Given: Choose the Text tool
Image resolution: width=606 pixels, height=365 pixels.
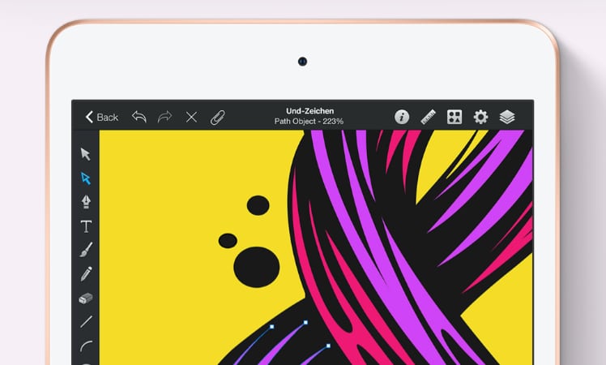Looking at the screenshot, I should pyautogui.click(x=86, y=226).
